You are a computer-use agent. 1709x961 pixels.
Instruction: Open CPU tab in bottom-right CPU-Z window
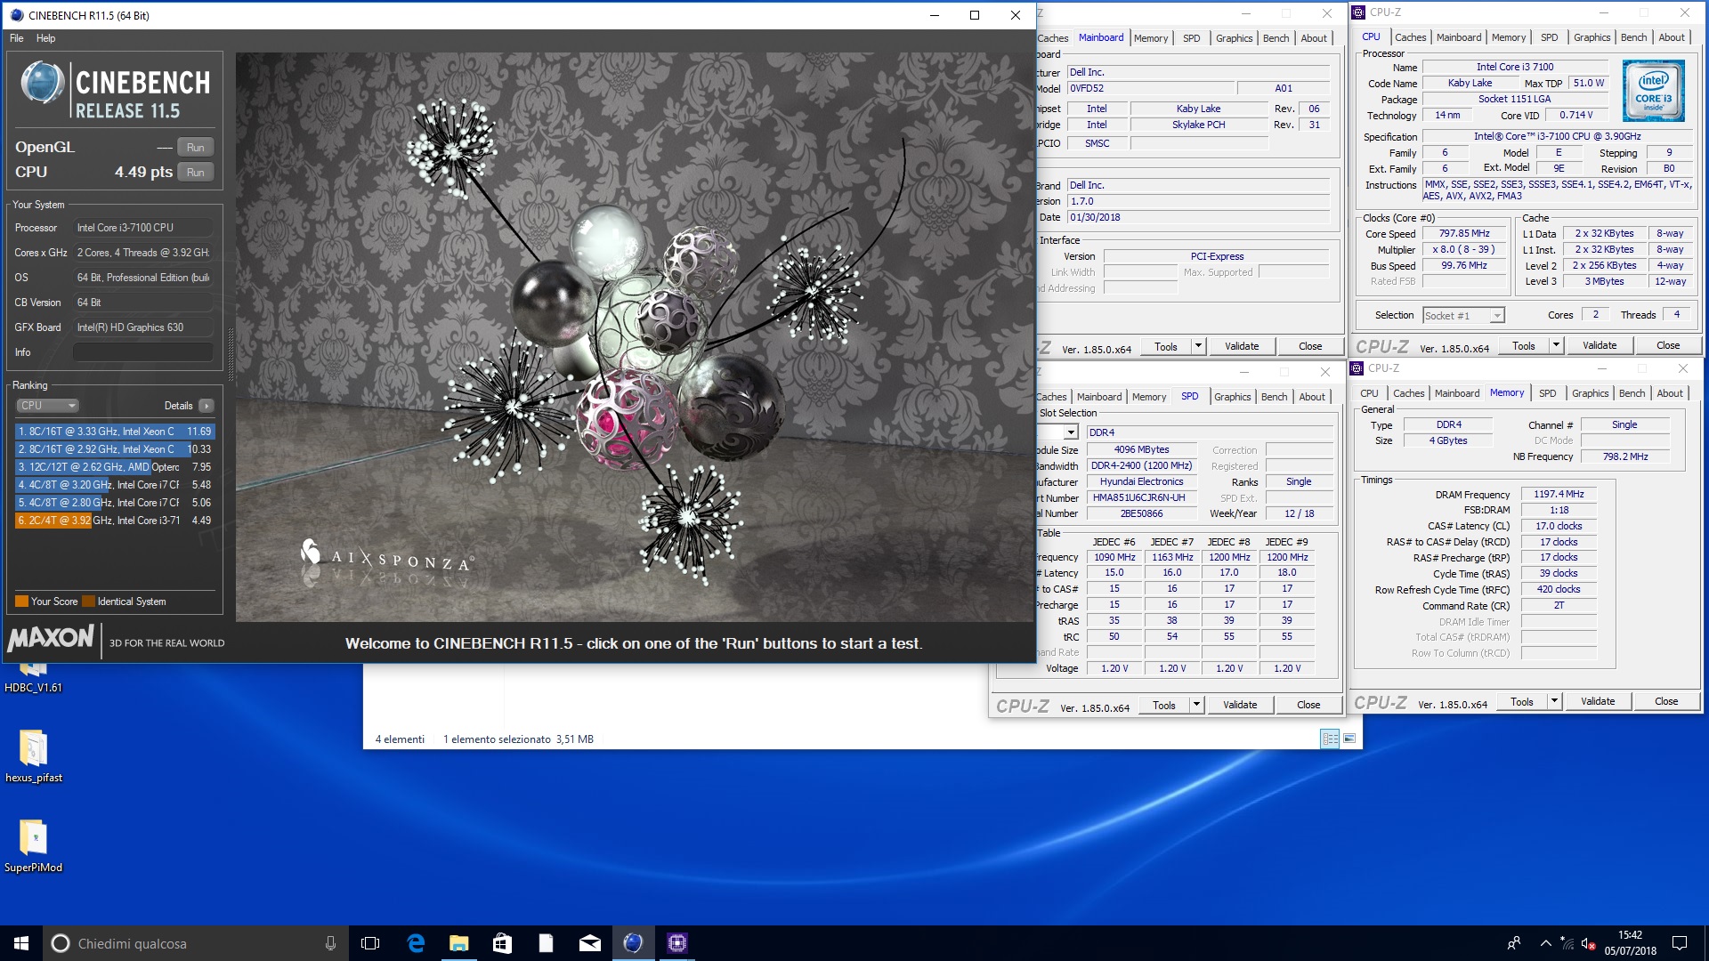(x=1369, y=393)
